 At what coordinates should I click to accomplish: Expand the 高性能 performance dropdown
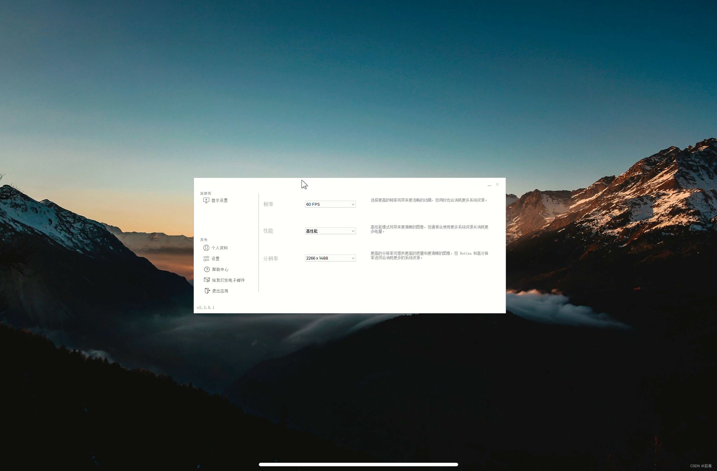(330, 231)
